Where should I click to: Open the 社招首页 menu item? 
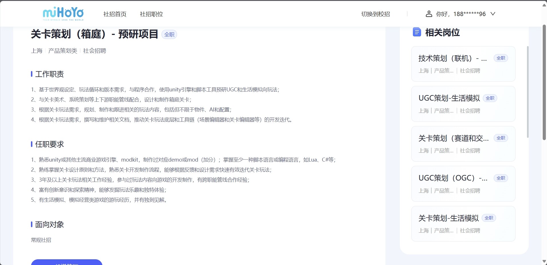[x=115, y=14]
